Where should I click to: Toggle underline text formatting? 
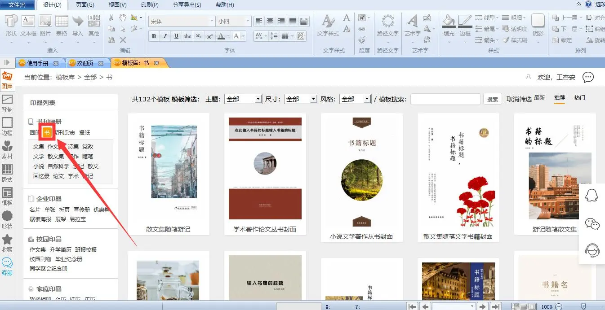coord(176,36)
